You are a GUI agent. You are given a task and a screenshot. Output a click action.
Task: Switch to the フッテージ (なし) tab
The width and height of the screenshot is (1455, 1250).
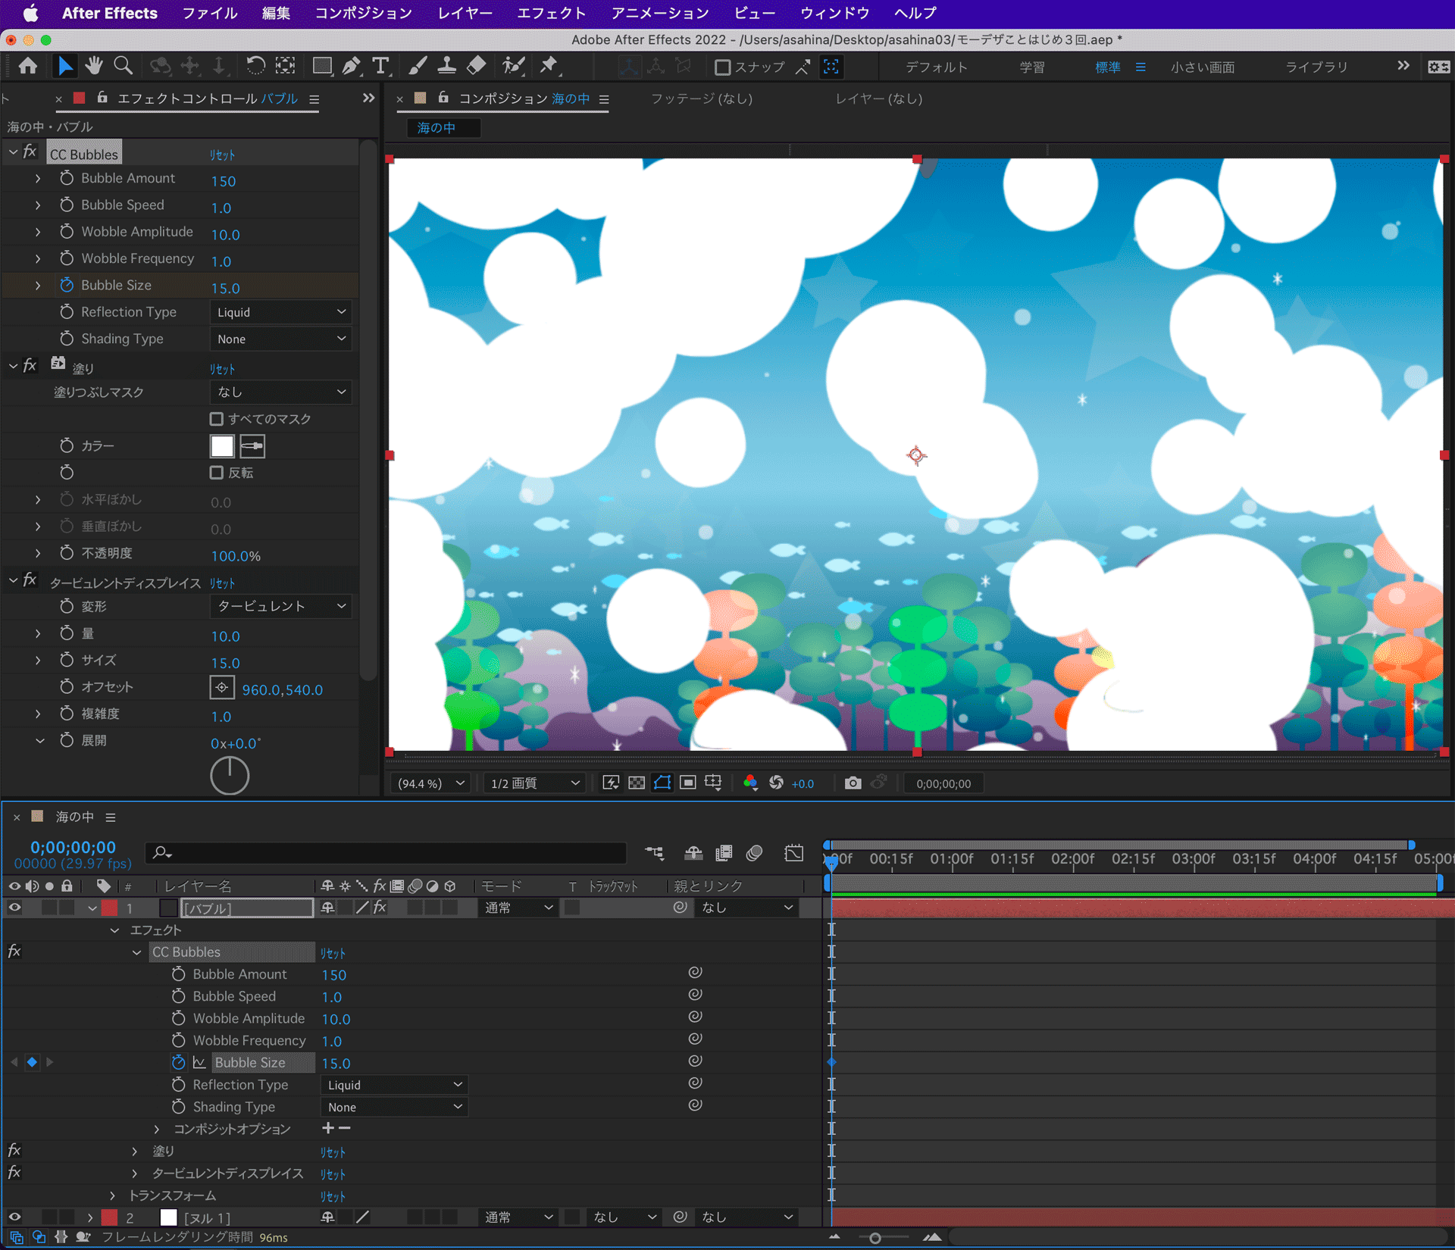[702, 98]
